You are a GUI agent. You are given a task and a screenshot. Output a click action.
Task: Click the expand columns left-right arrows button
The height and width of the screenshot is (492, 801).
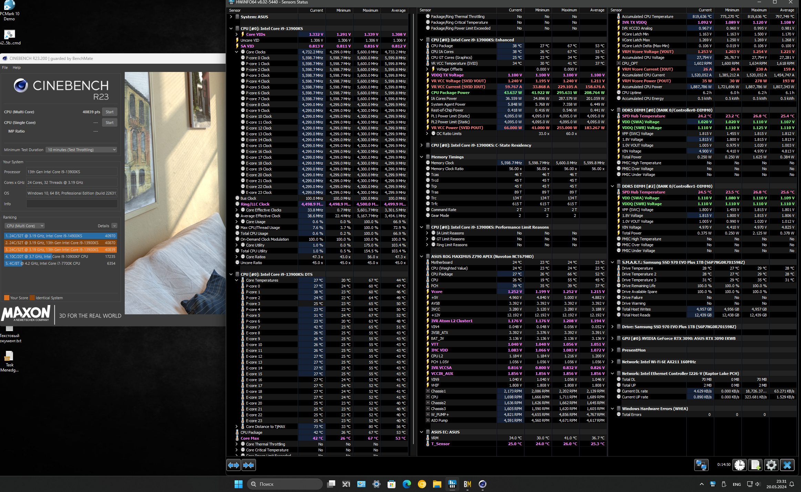coord(233,465)
